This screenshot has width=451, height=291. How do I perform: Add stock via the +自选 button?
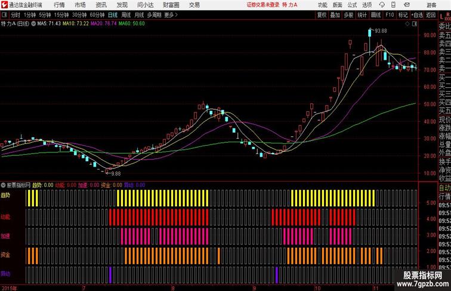pos(417,15)
